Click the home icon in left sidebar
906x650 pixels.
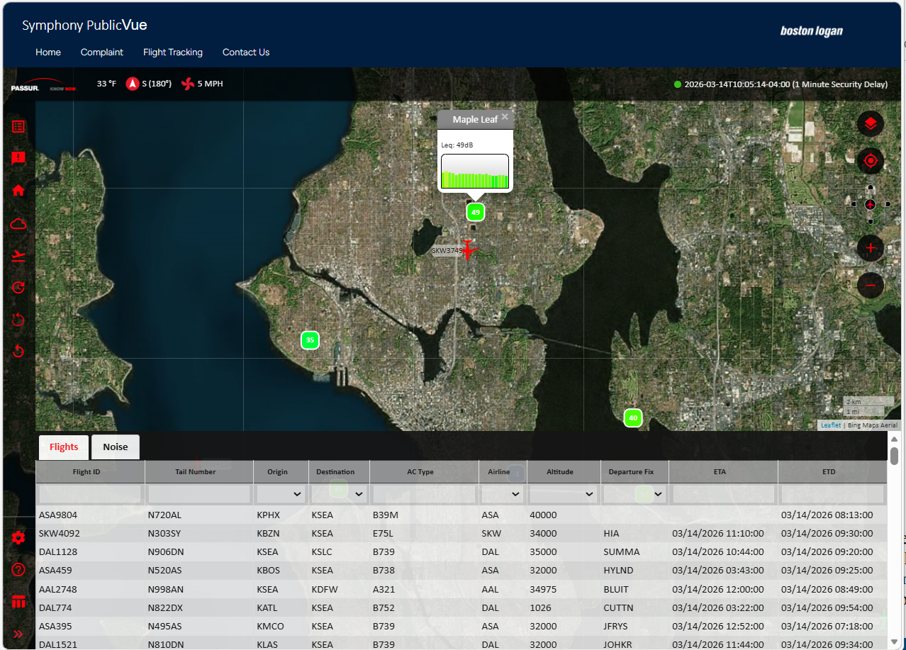[18, 190]
